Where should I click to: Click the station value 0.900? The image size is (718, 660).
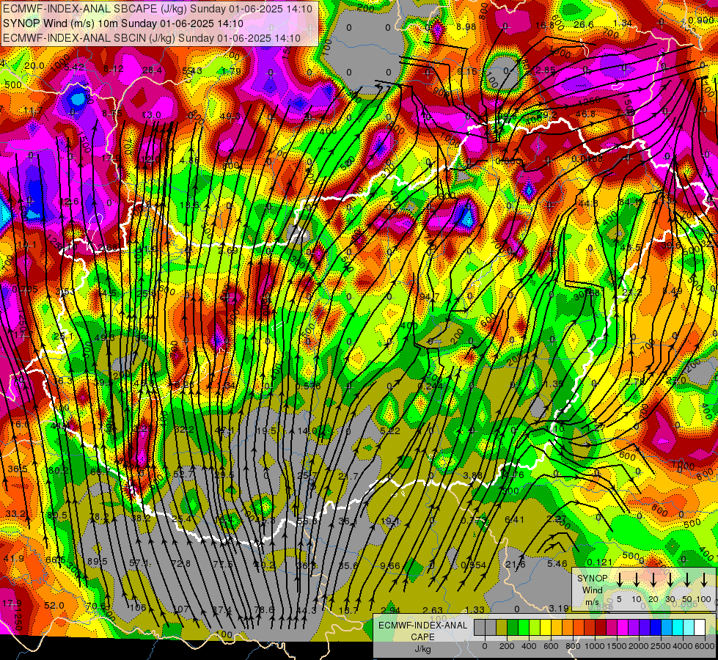(x=700, y=21)
